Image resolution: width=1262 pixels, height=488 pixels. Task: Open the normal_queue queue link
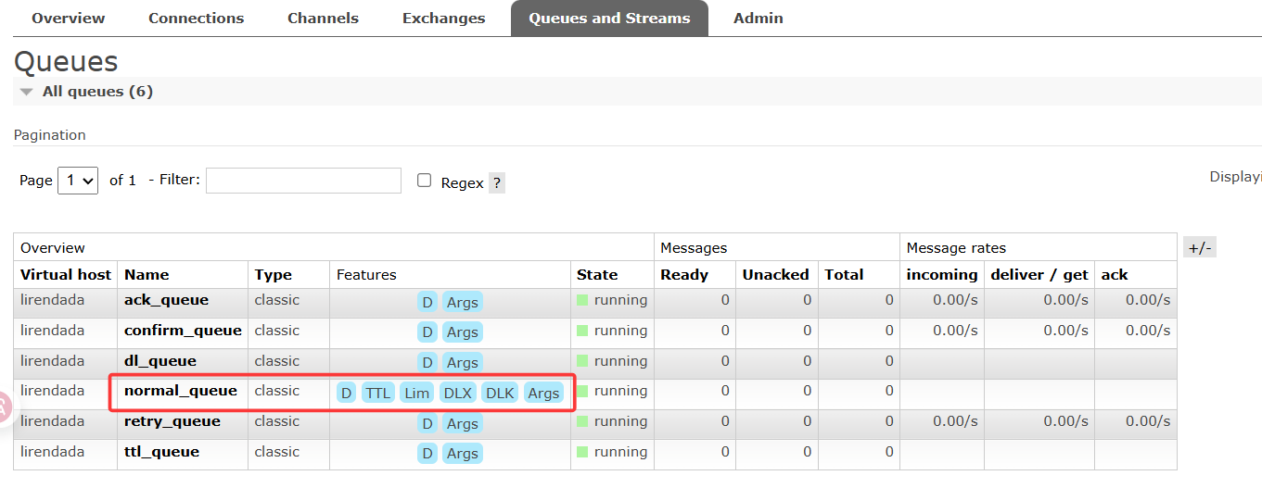[181, 391]
